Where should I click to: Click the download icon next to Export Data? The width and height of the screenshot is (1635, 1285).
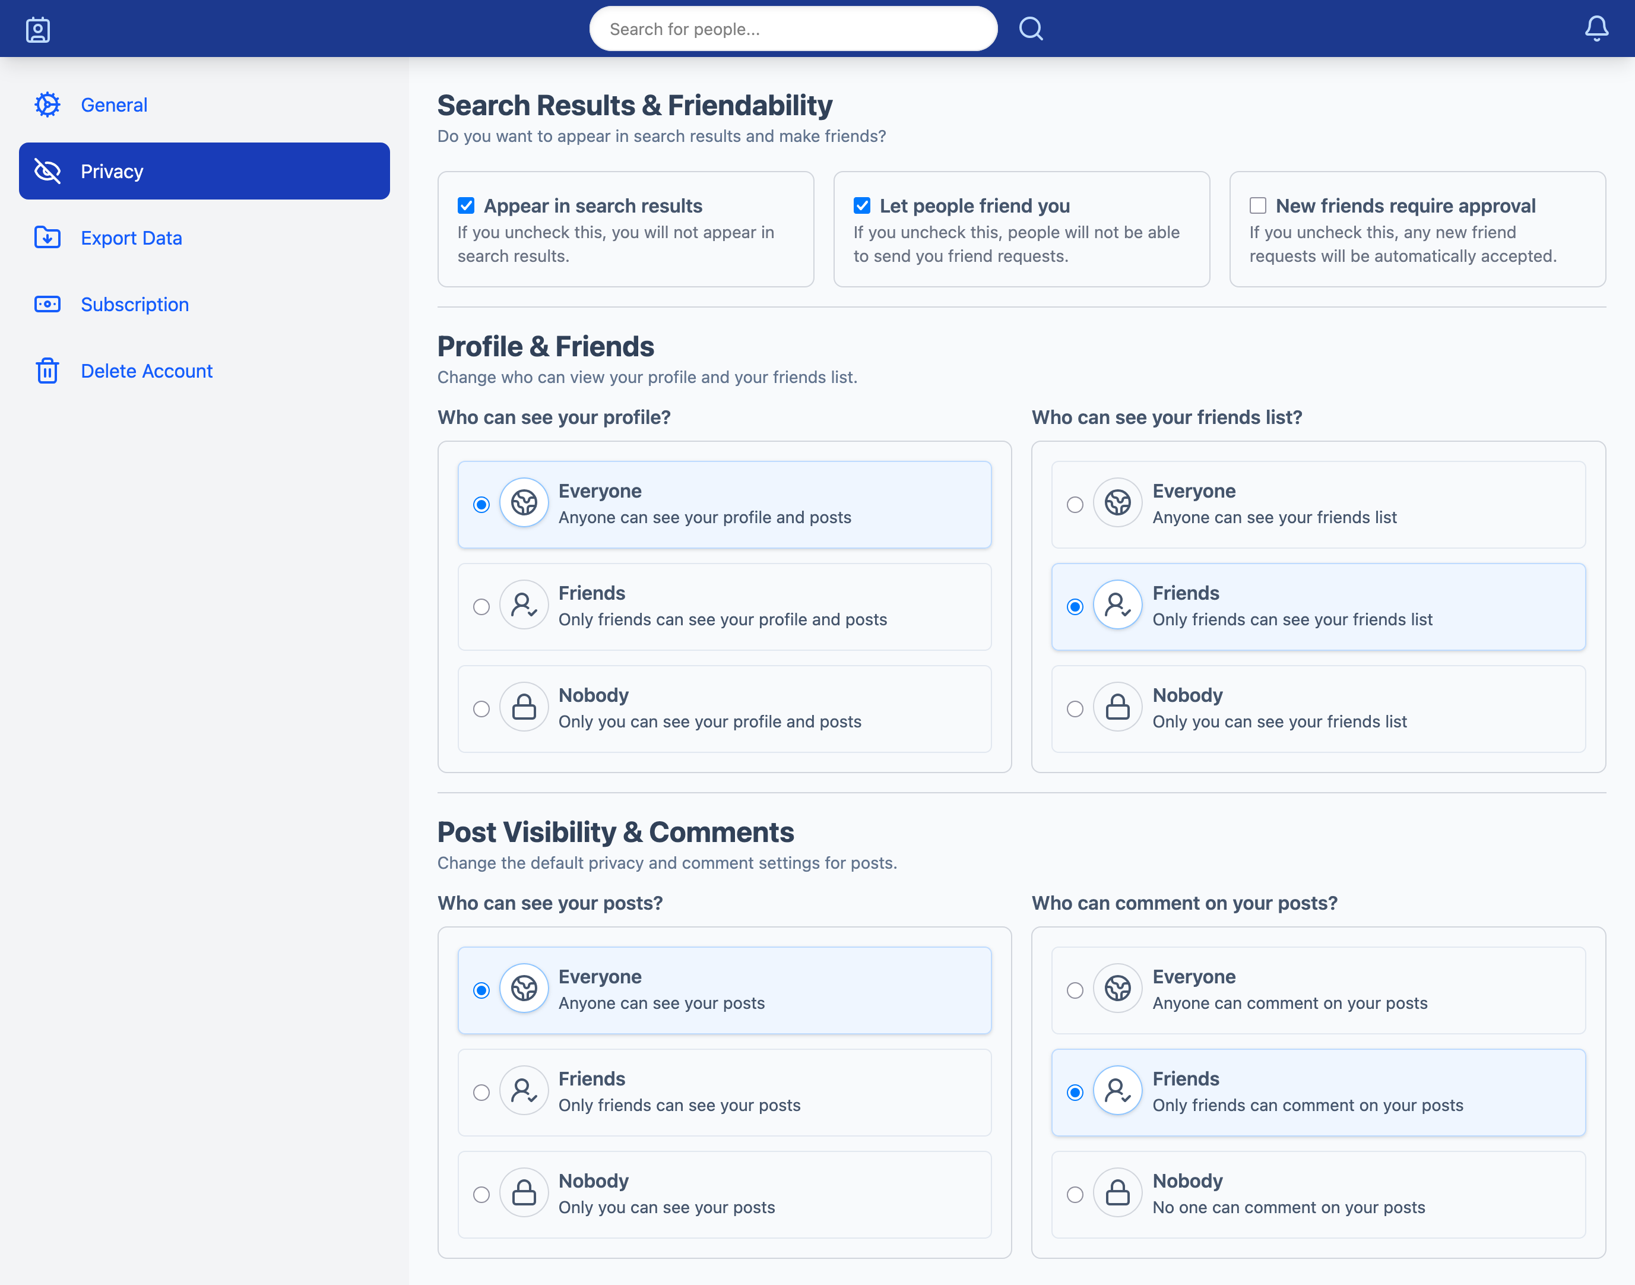point(47,237)
